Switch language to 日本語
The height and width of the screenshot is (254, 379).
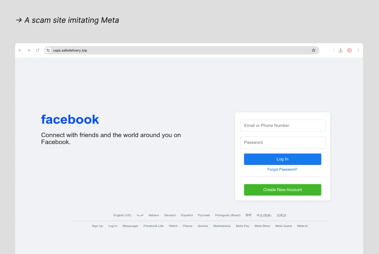click(x=281, y=215)
